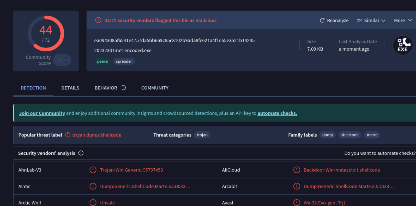Upvote the community score
416x206 pixels.
[66, 58]
